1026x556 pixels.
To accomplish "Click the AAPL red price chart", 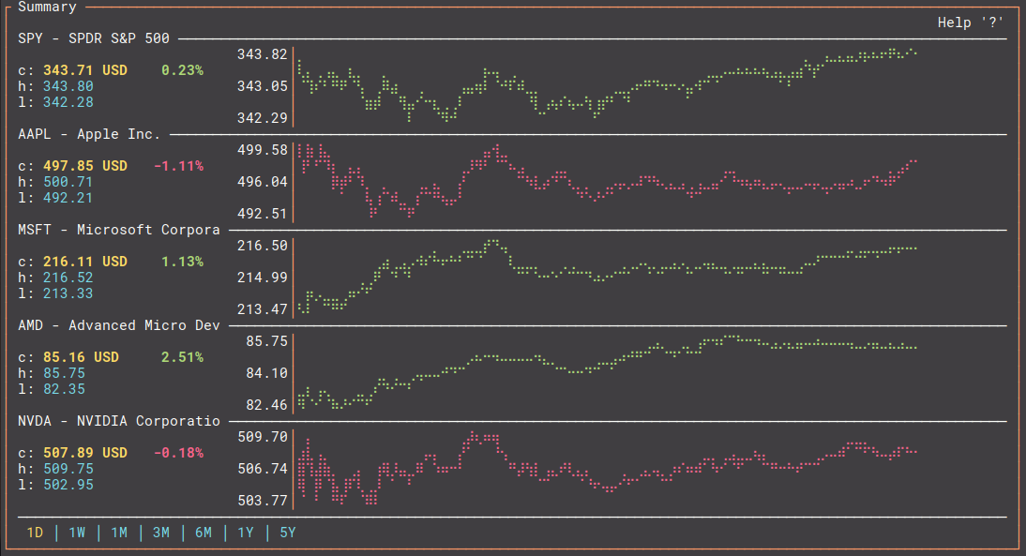I will tap(607, 181).
